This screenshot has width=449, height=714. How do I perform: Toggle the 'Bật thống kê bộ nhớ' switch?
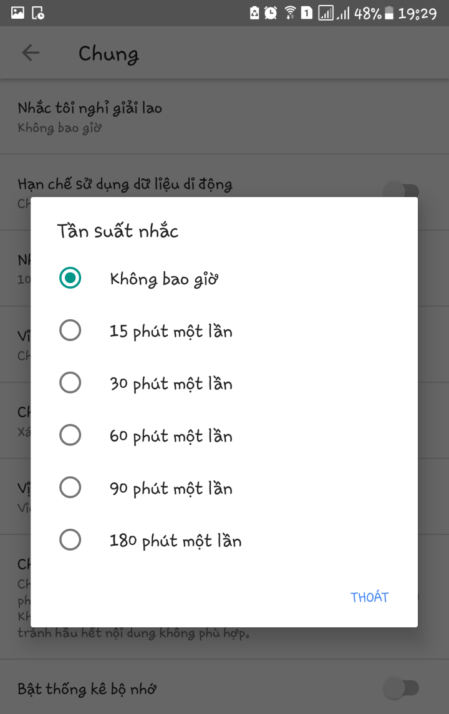pos(402,688)
